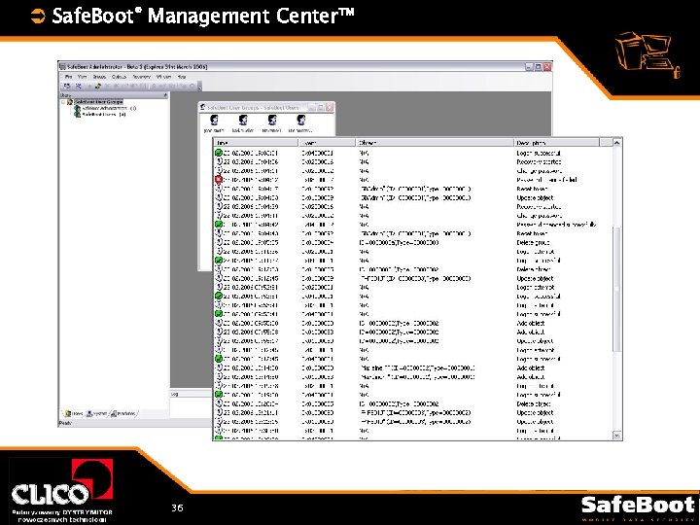Click the log scrollbar up arrow
The height and width of the screenshot is (525, 700).
(617, 143)
